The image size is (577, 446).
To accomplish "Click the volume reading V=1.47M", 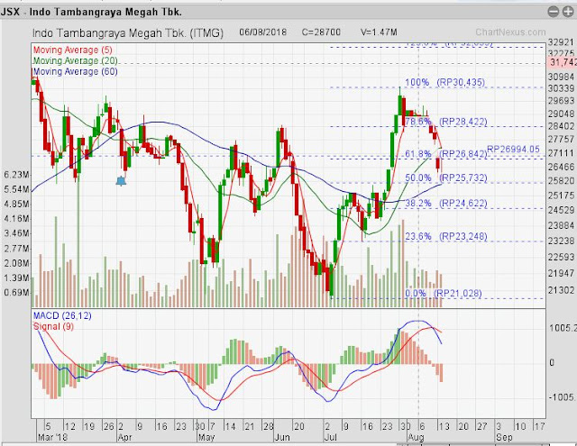I will (x=379, y=32).
